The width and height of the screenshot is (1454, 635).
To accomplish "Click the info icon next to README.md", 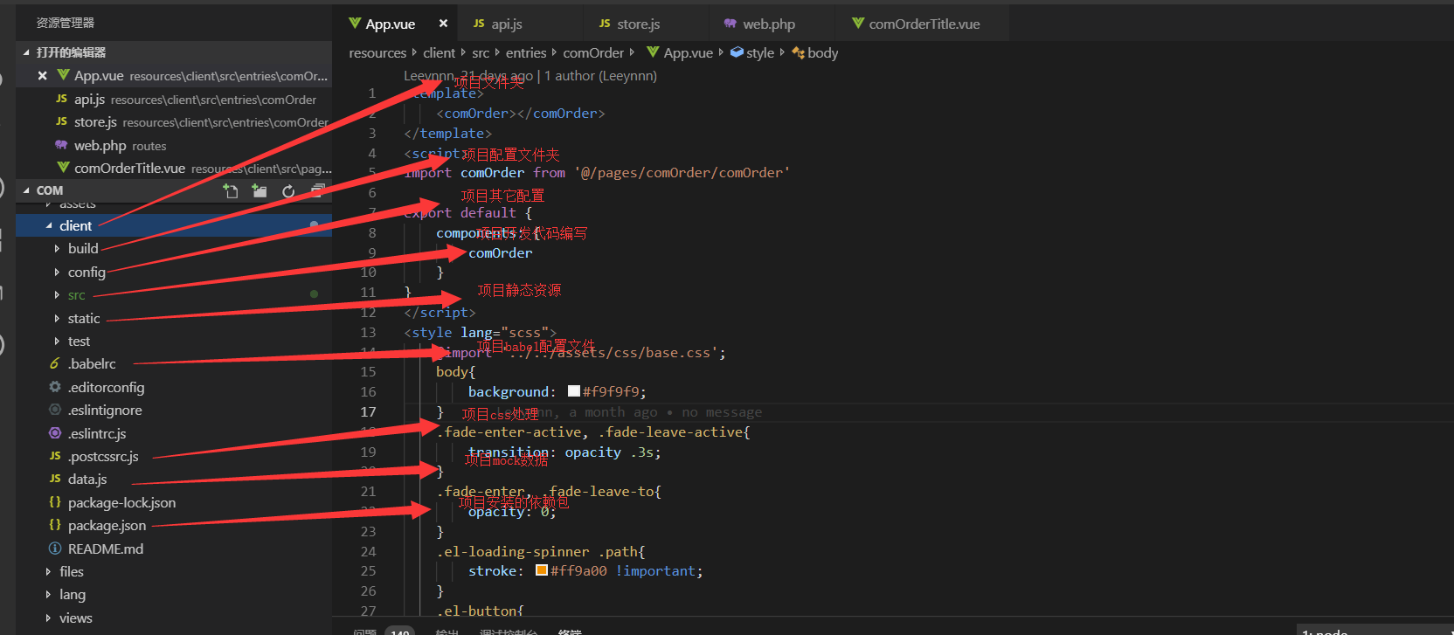I will [54, 549].
